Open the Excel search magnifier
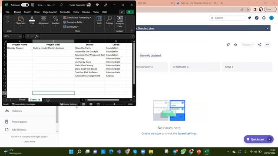Viewport: 278px width, 156px height. [61, 5]
